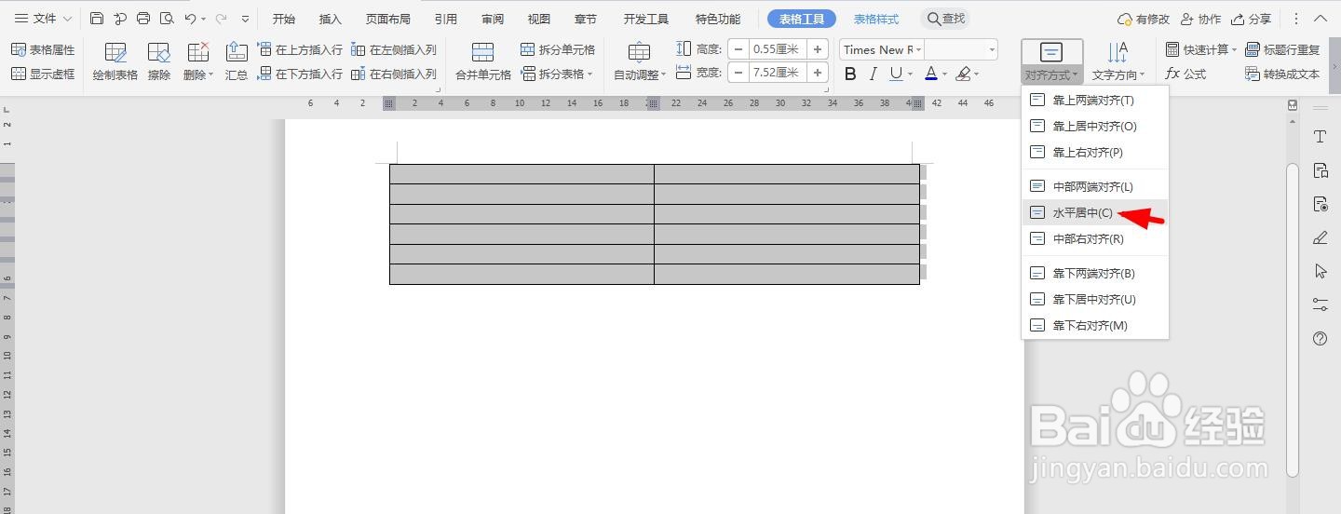
Task: Select 中部右对齐(R) alignment option
Action: 1095,238
